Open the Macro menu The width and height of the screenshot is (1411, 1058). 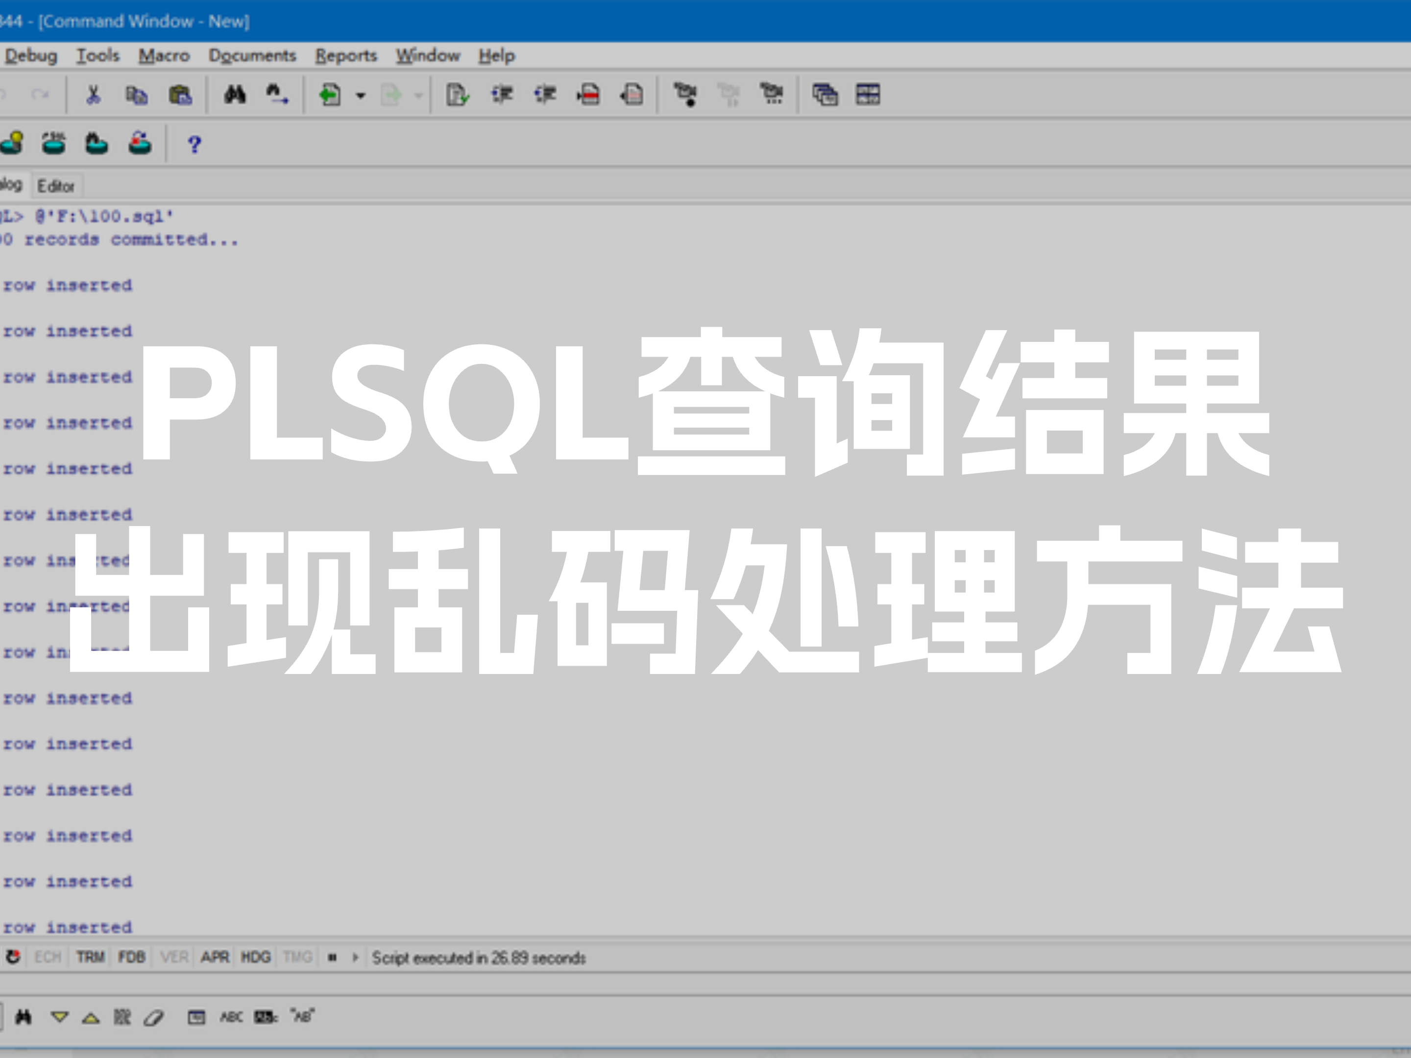pos(164,56)
